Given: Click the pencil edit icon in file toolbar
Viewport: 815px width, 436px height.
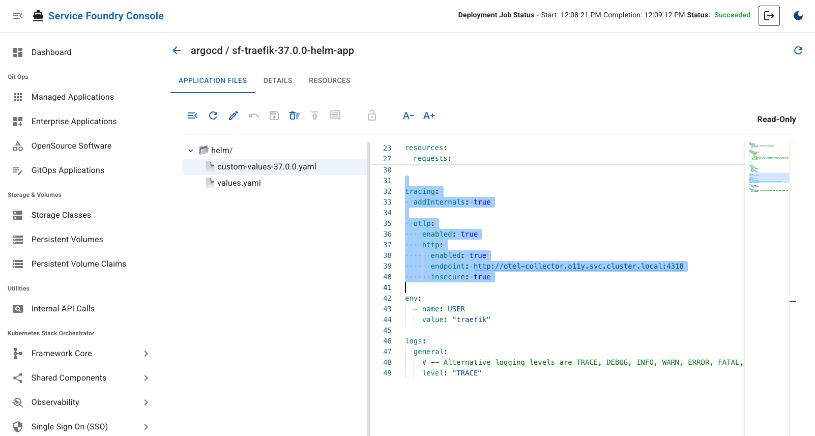Looking at the screenshot, I should 234,115.
